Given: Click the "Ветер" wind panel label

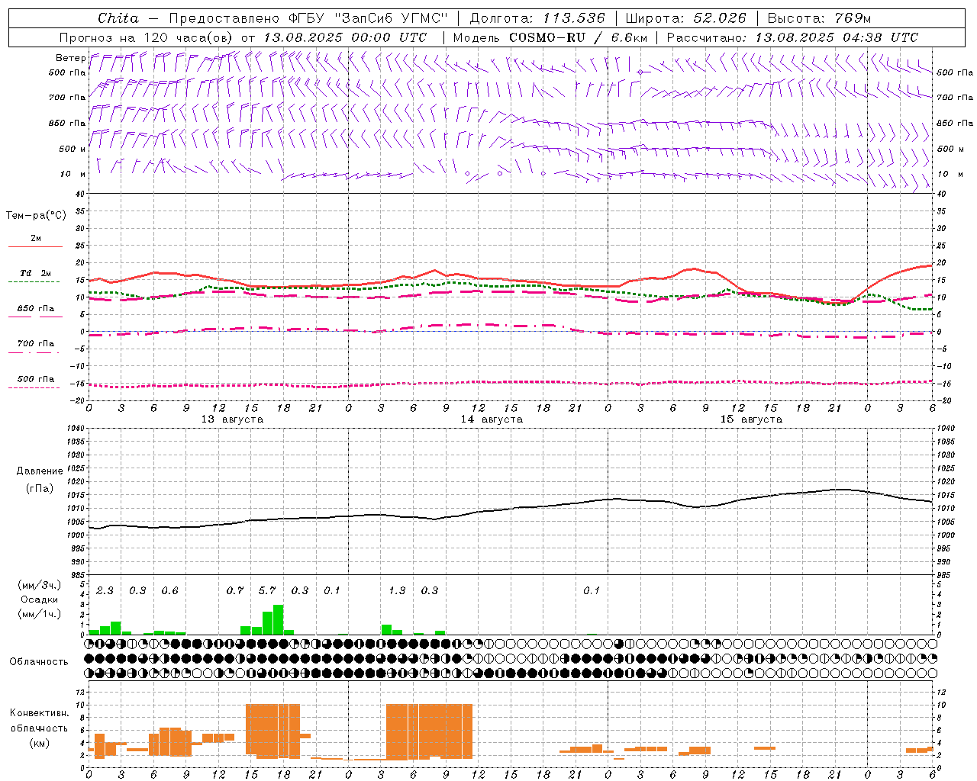Looking at the screenshot, I should (x=70, y=58).
